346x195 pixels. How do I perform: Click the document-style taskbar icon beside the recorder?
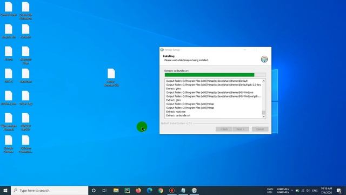pyautogui.click(x=183, y=191)
